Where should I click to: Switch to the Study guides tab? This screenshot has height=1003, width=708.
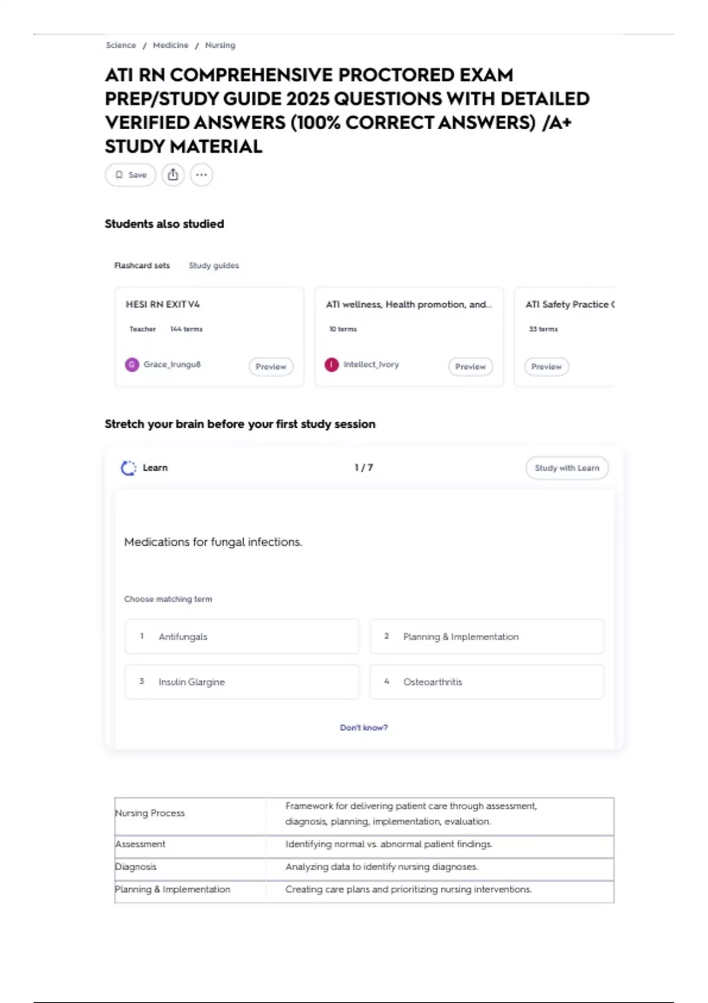214,265
